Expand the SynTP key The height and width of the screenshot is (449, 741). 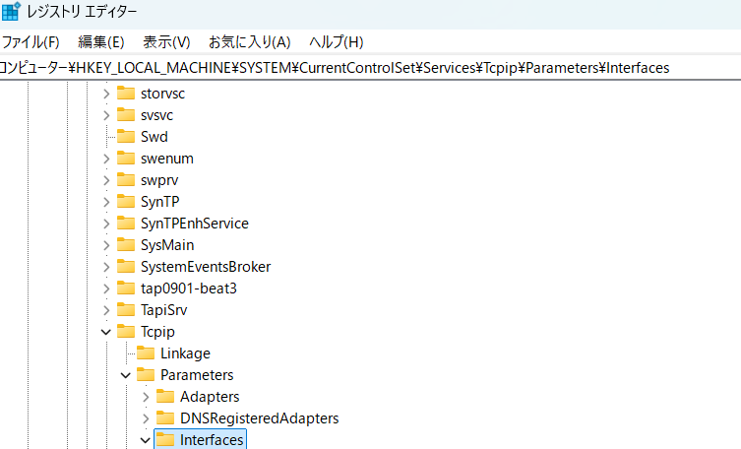pos(106,202)
